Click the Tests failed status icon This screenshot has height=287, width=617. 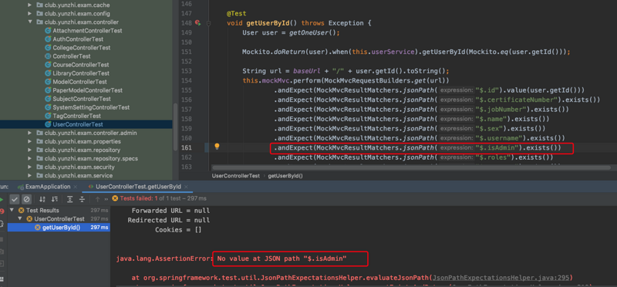pos(115,198)
